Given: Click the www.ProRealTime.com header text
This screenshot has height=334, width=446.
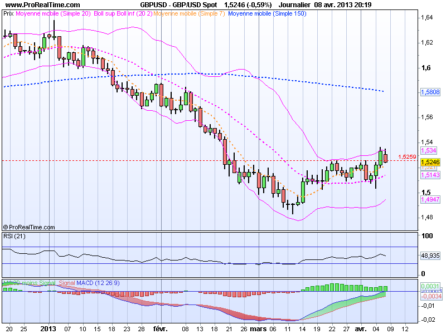Looking at the screenshot, I should (x=43, y=5).
